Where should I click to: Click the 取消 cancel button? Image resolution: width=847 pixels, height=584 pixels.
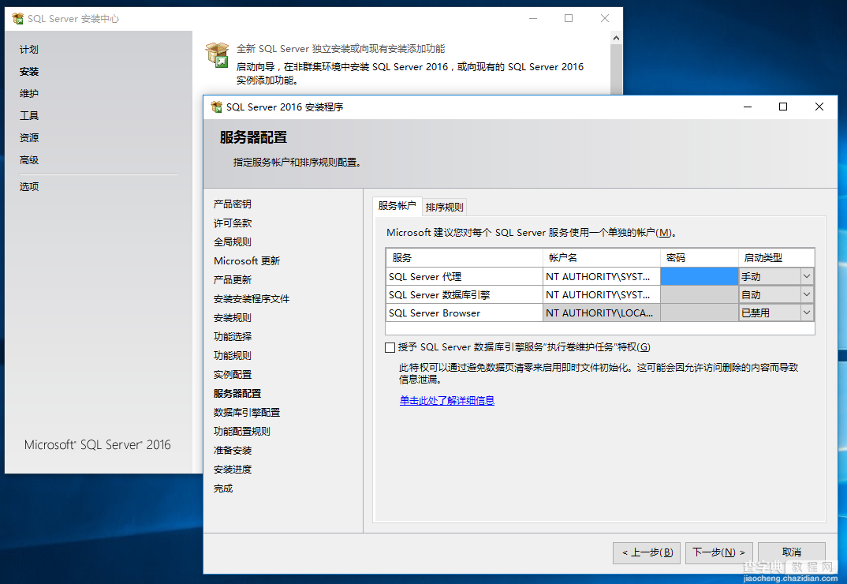(x=791, y=552)
